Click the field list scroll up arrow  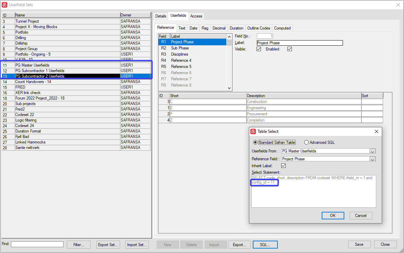click(x=229, y=37)
